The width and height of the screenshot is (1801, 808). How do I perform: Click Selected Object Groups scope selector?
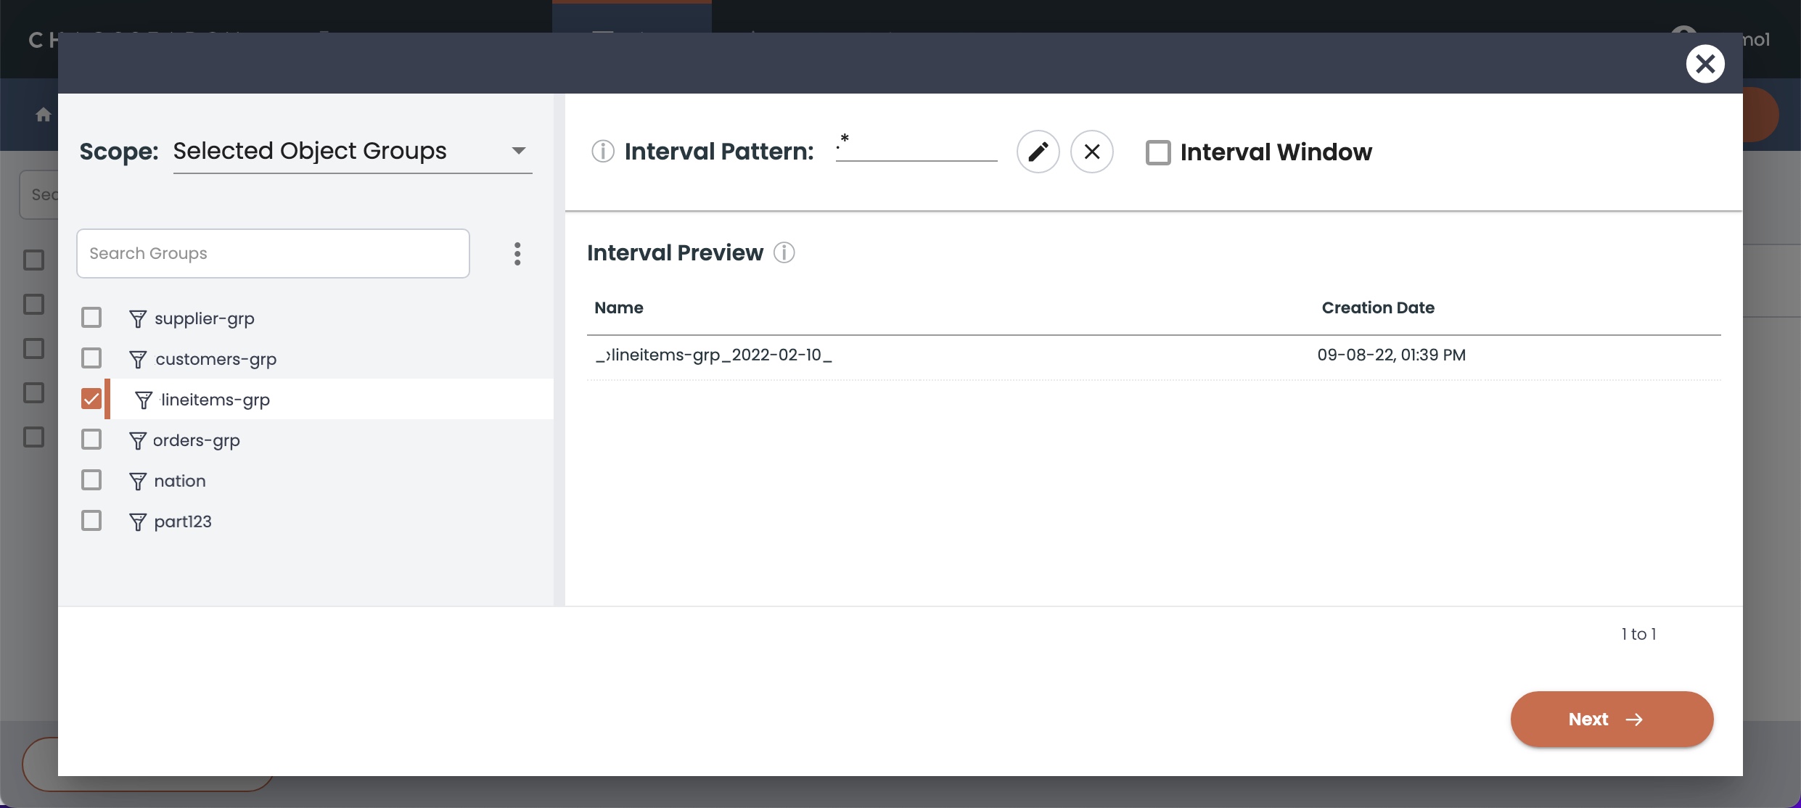pos(311,151)
